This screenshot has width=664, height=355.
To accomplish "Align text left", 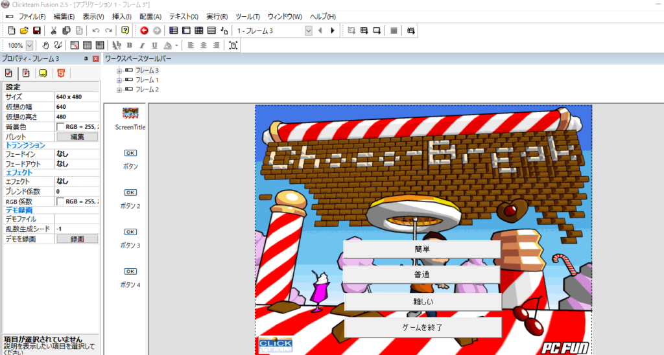I will 191,45.
